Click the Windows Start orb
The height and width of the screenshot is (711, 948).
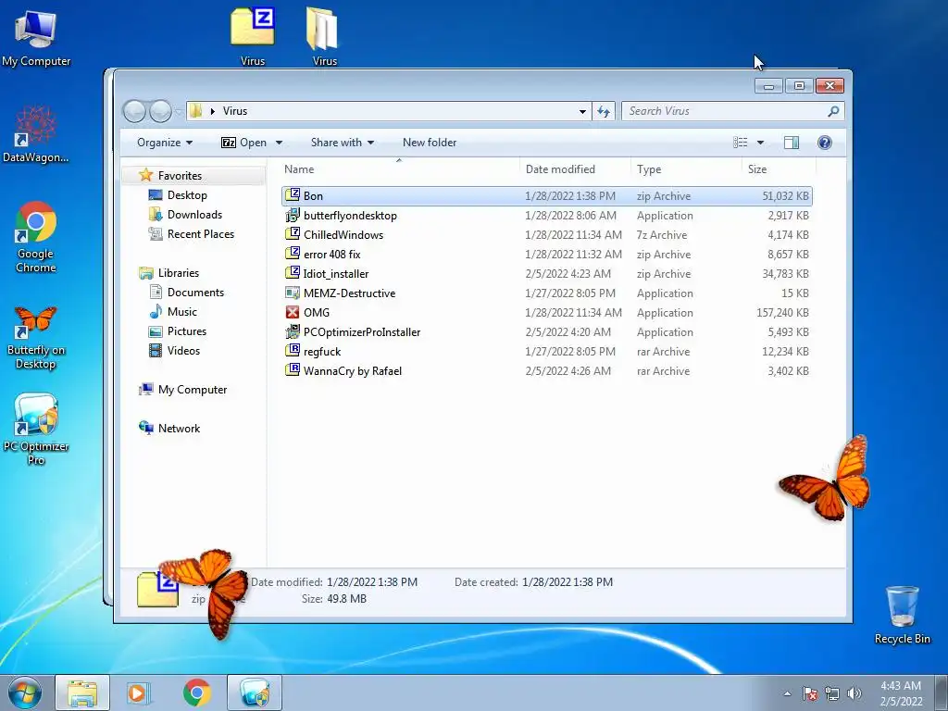[25, 692]
